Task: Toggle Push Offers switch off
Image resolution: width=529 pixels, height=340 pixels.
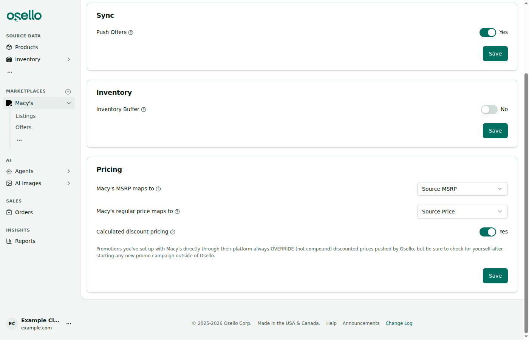Action: tap(488, 32)
